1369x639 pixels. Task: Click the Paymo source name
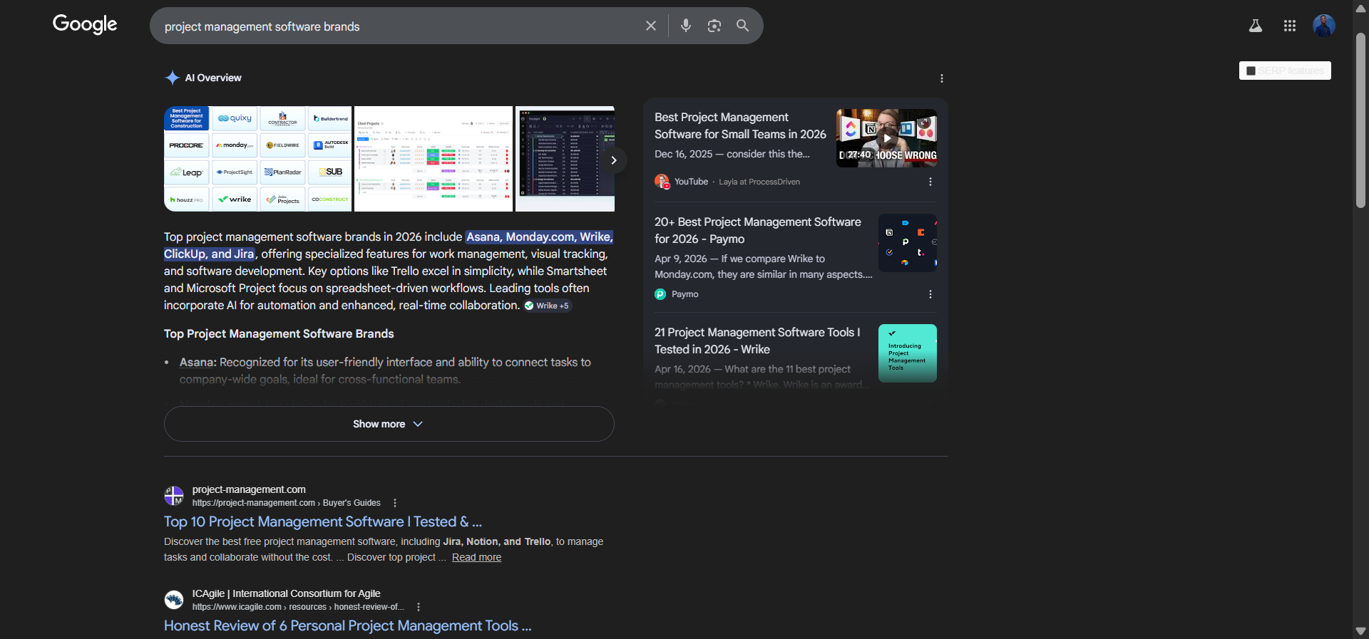[684, 294]
